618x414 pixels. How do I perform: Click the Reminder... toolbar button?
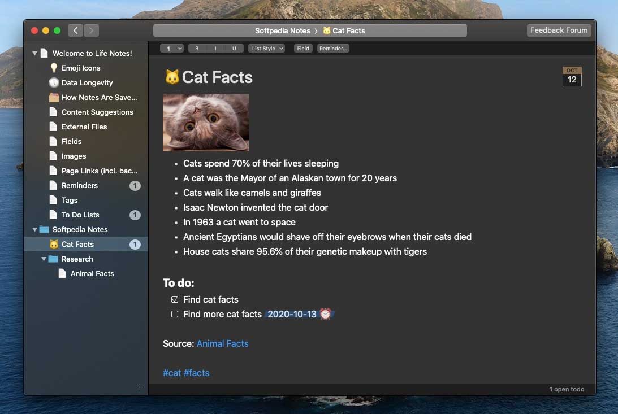coord(333,49)
